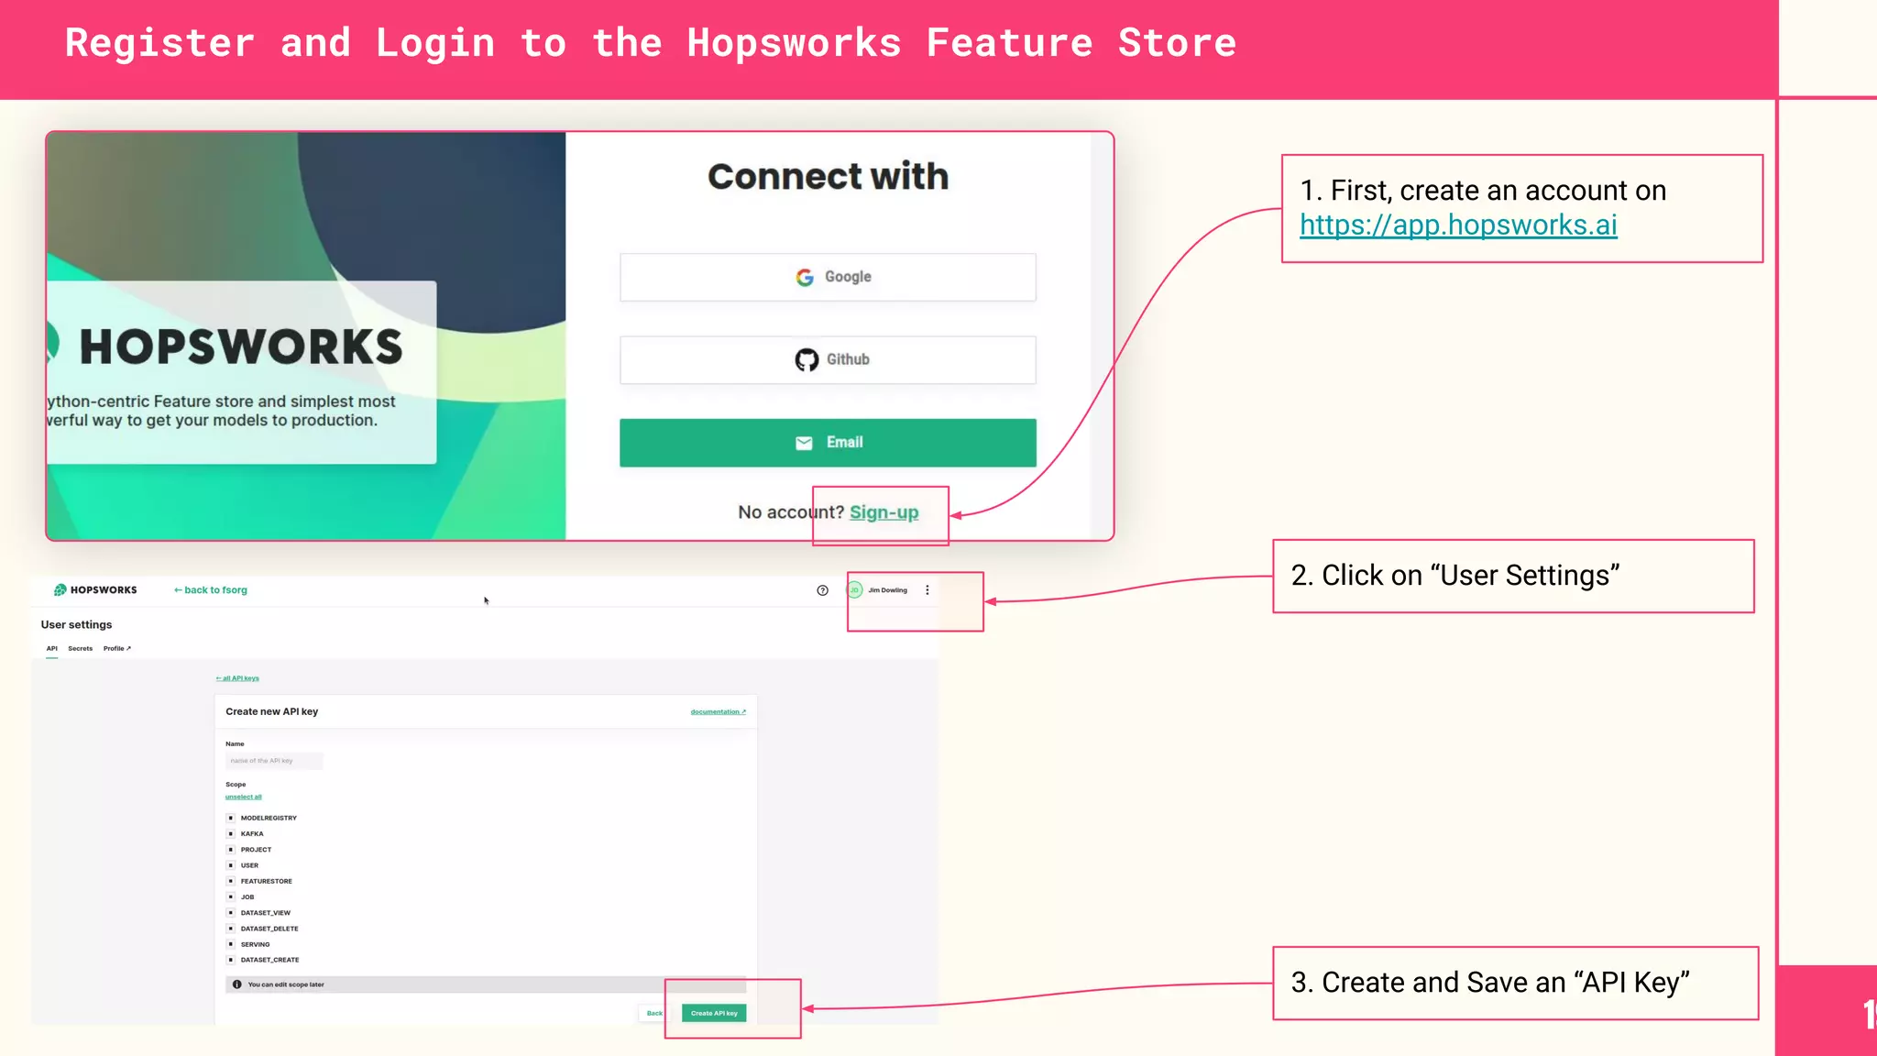Click the 'Create new API key' heading

pyautogui.click(x=272, y=711)
